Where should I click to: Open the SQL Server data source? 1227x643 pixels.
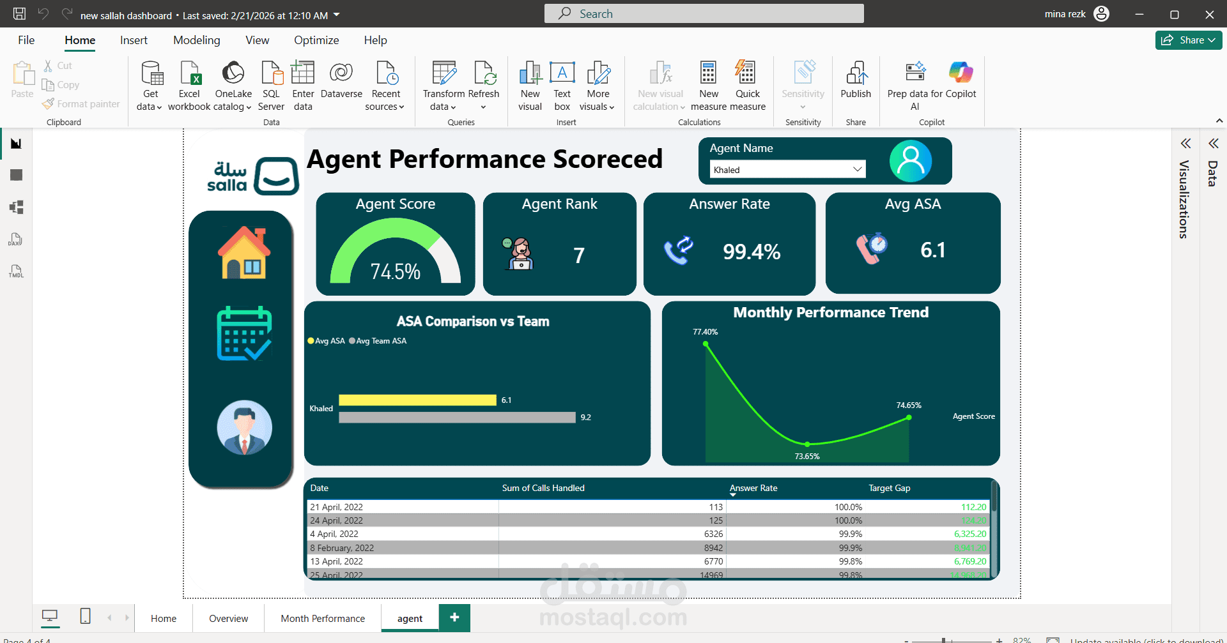point(272,86)
